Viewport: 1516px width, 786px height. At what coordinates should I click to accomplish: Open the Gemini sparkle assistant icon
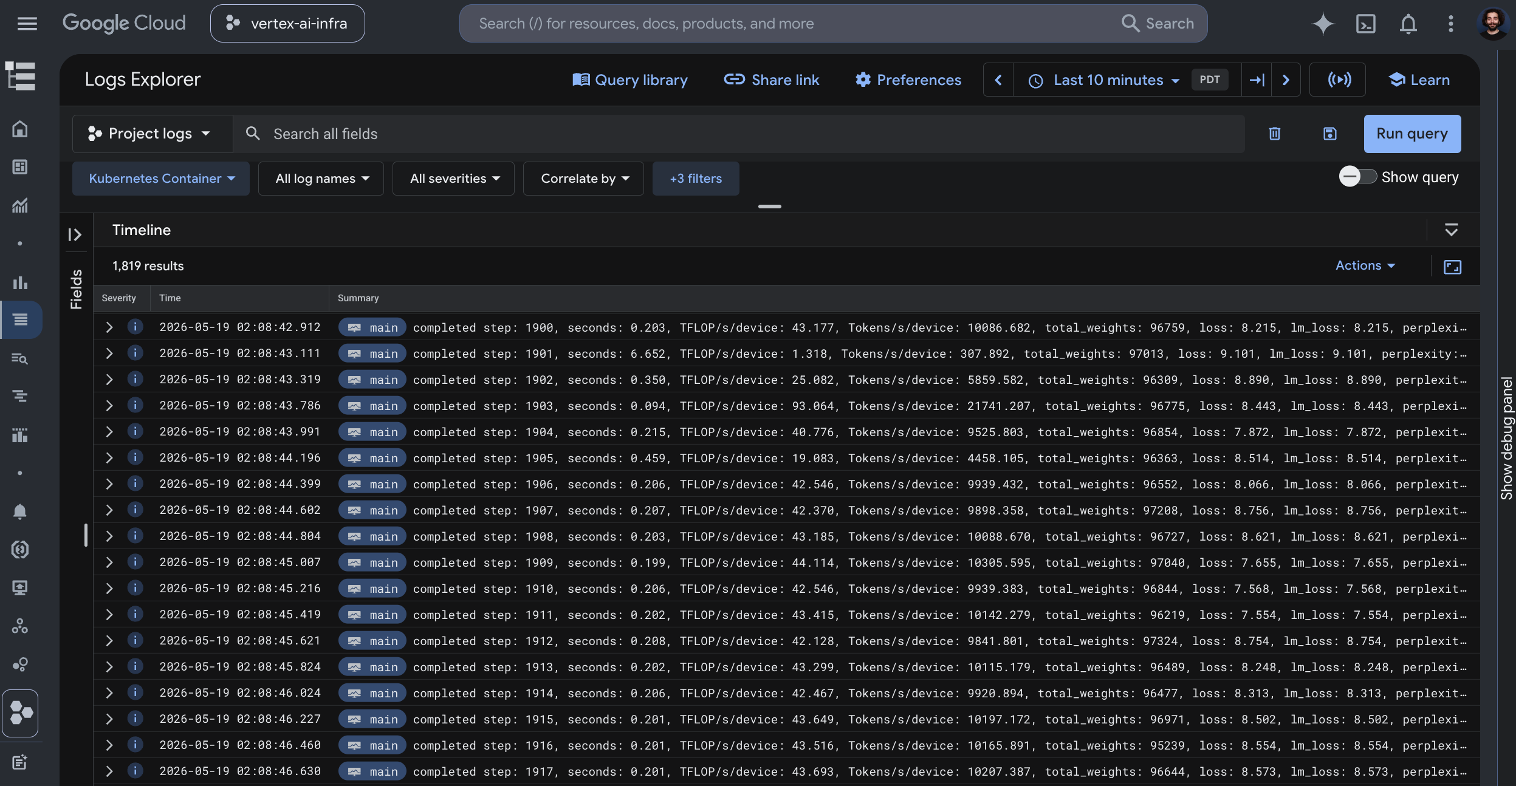click(x=1323, y=24)
